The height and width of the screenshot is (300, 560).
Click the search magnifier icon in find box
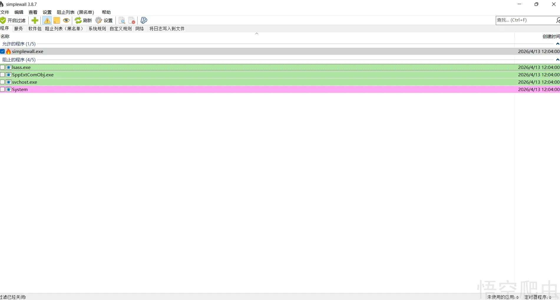coord(558,20)
